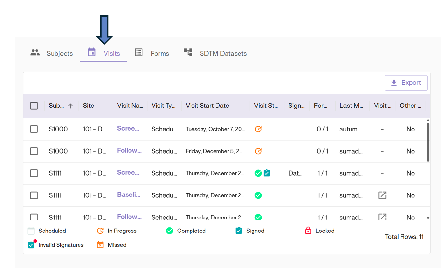The width and height of the screenshot is (444, 275).
Task: Click the Signed clipboard icon in S1111 Screening row
Action: pos(267,173)
